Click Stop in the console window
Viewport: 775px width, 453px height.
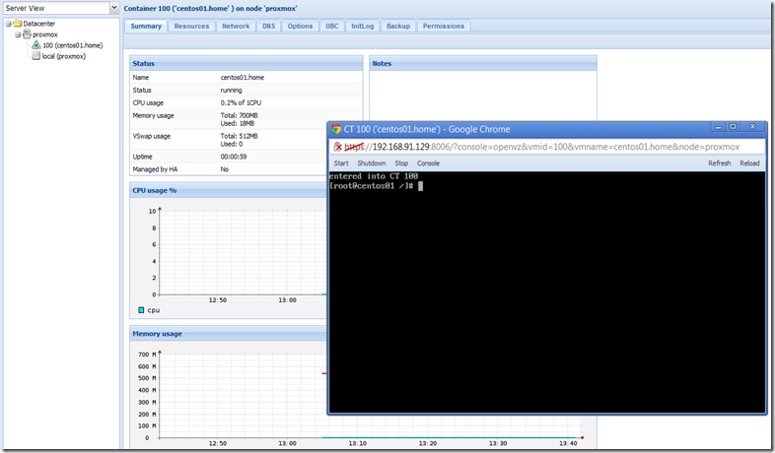(401, 163)
